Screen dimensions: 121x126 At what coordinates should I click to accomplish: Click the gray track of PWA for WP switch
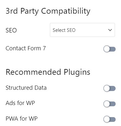click(113, 119)
